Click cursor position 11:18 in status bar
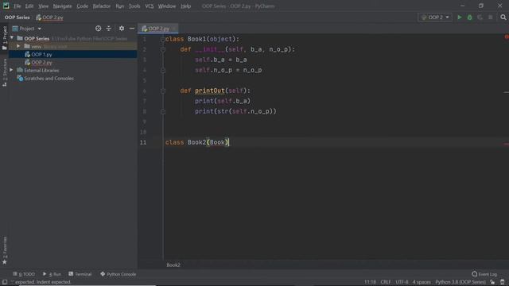Image resolution: width=509 pixels, height=286 pixels. click(370, 282)
